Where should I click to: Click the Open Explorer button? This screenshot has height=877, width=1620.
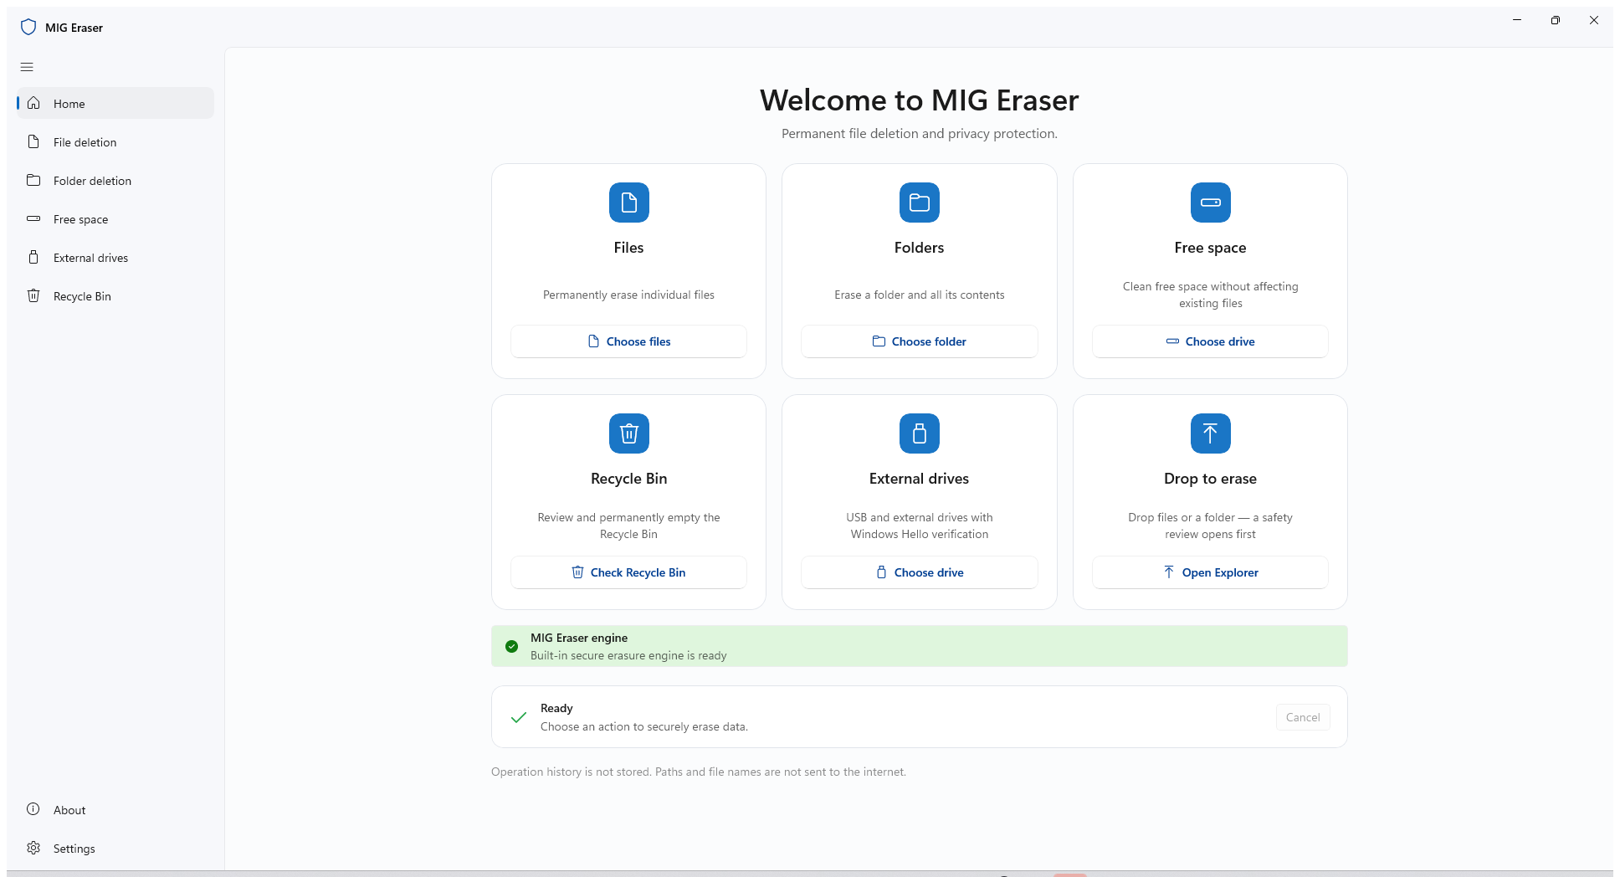coord(1210,572)
